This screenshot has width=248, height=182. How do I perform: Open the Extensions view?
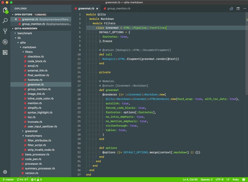coord(5,52)
